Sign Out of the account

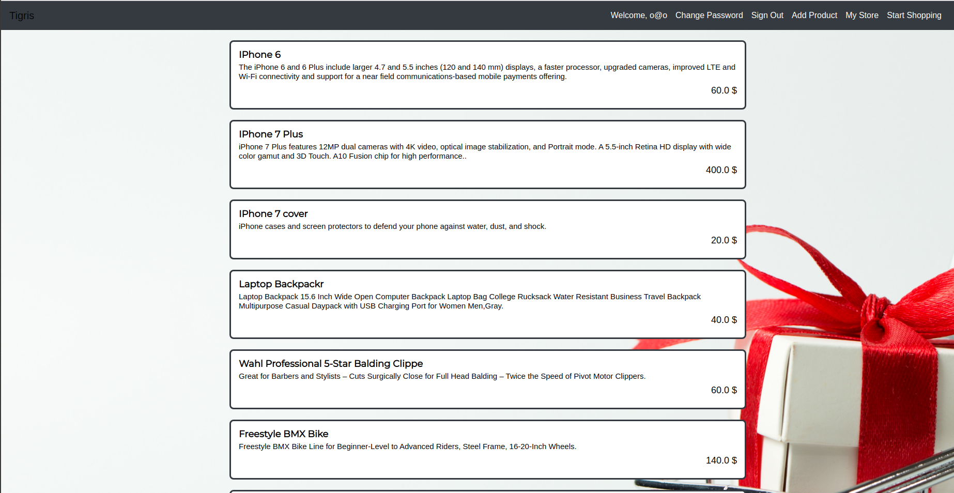tap(767, 16)
